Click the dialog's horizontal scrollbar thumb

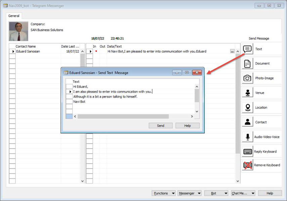coord(123,116)
